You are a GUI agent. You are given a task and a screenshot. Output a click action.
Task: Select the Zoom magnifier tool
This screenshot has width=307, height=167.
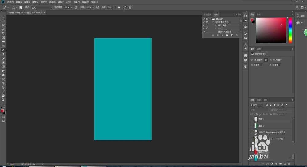[x=3, y=100]
